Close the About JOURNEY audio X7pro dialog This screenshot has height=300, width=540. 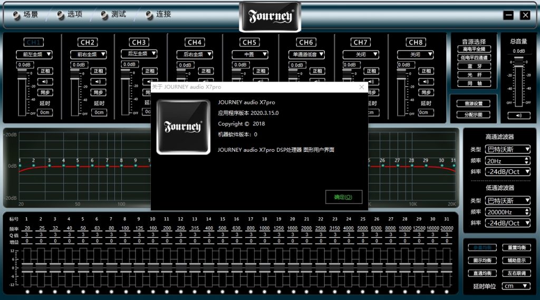point(361,87)
